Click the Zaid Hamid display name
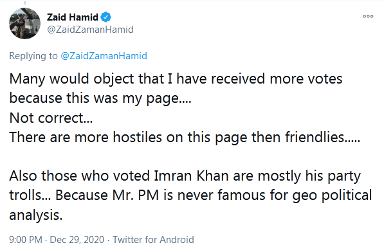Screen dimensions: 384x252 pos(73,17)
